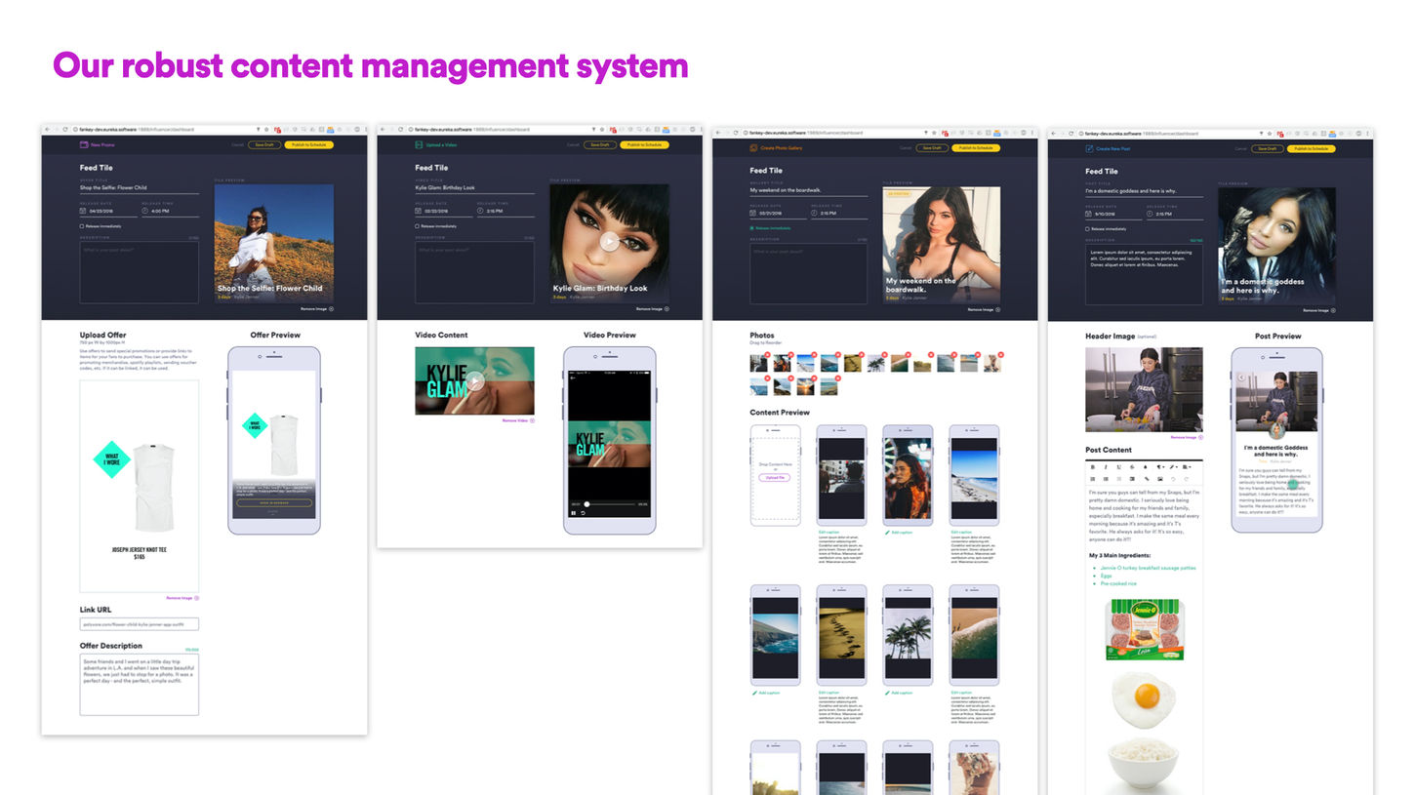Screen dimensions: 1415x795
Task: Click Publish to Schedule in the Create New Post window
Action: click(x=1312, y=148)
